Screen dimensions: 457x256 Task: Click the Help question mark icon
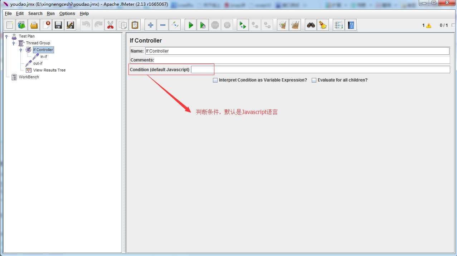(x=351, y=25)
